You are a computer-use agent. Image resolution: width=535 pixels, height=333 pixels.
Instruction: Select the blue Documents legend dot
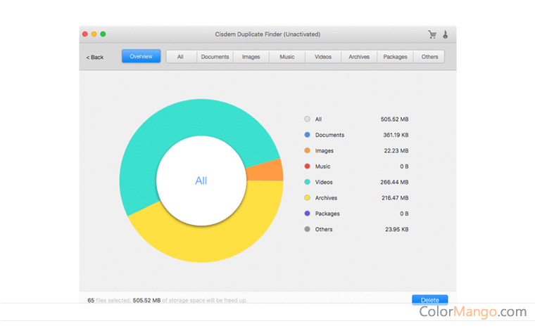click(x=307, y=135)
